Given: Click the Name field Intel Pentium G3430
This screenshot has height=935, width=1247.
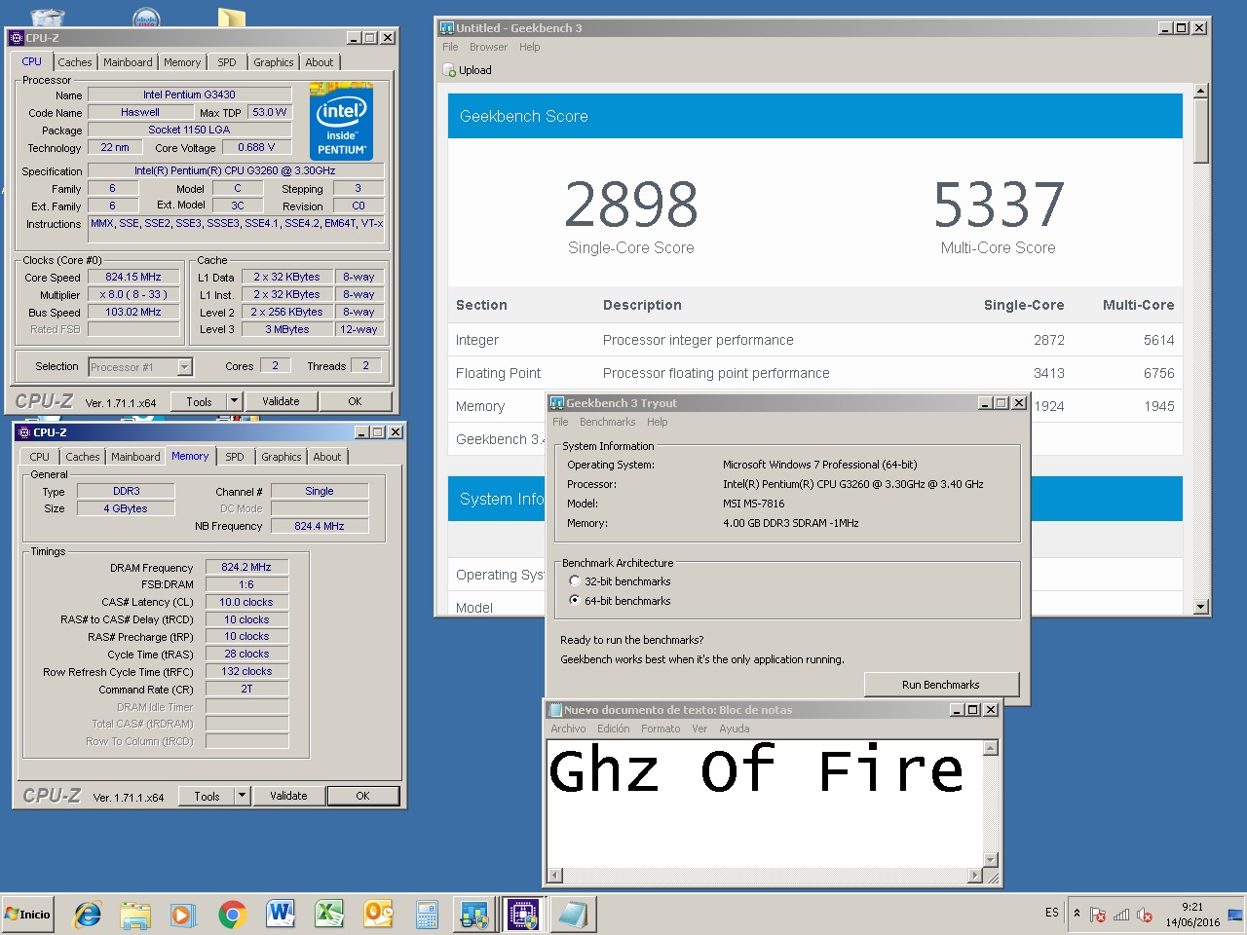Looking at the screenshot, I should (x=189, y=94).
